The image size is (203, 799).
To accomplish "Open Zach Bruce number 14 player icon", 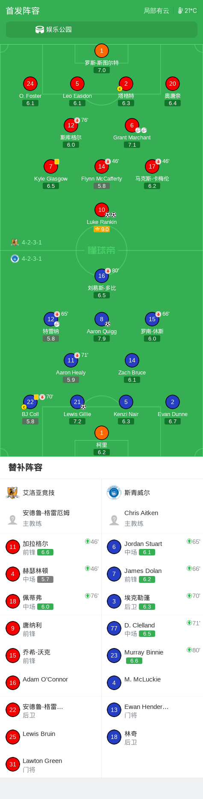I will point(132,360).
